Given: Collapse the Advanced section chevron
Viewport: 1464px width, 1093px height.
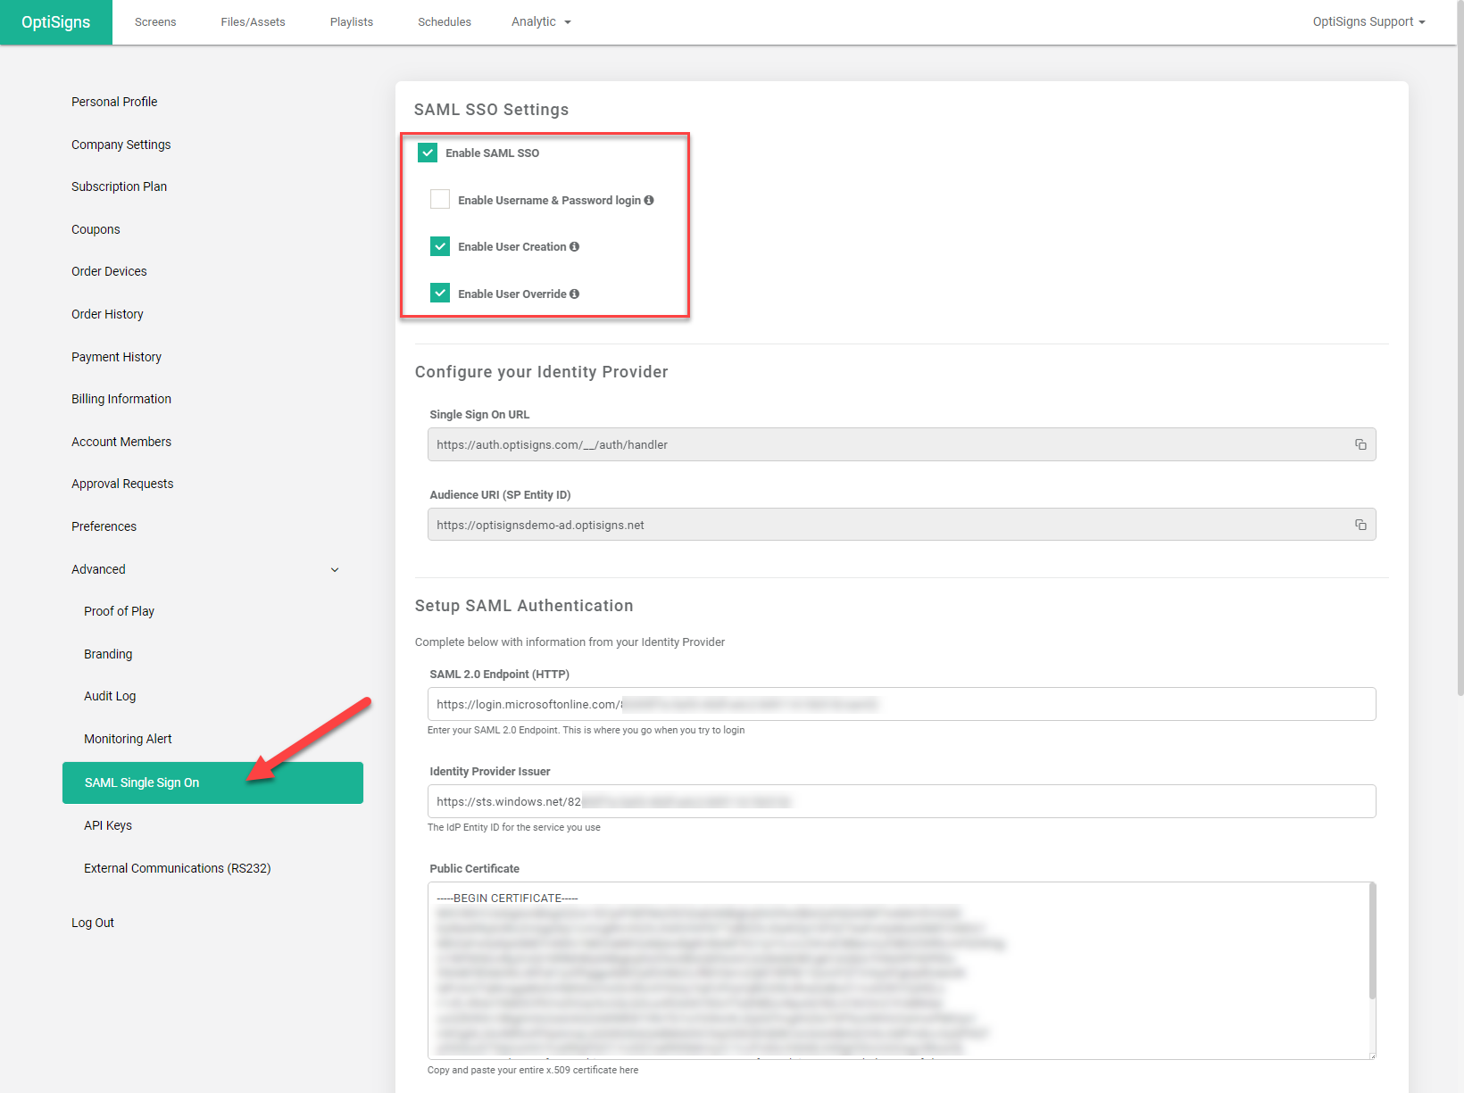Looking at the screenshot, I should [x=335, y=569].
